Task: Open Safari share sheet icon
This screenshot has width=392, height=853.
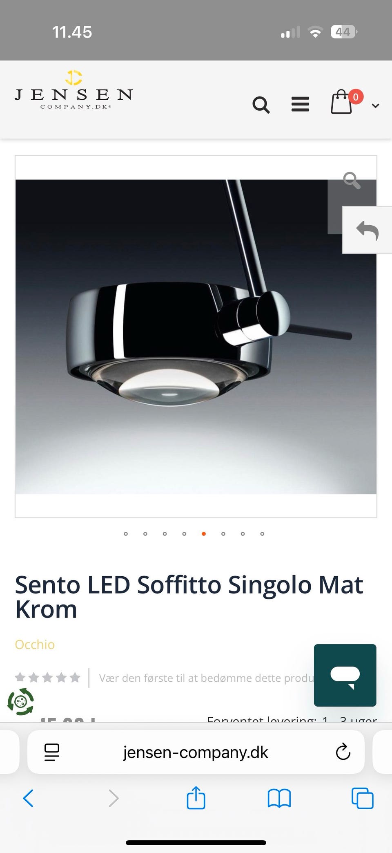Action: tap(196, 797)
